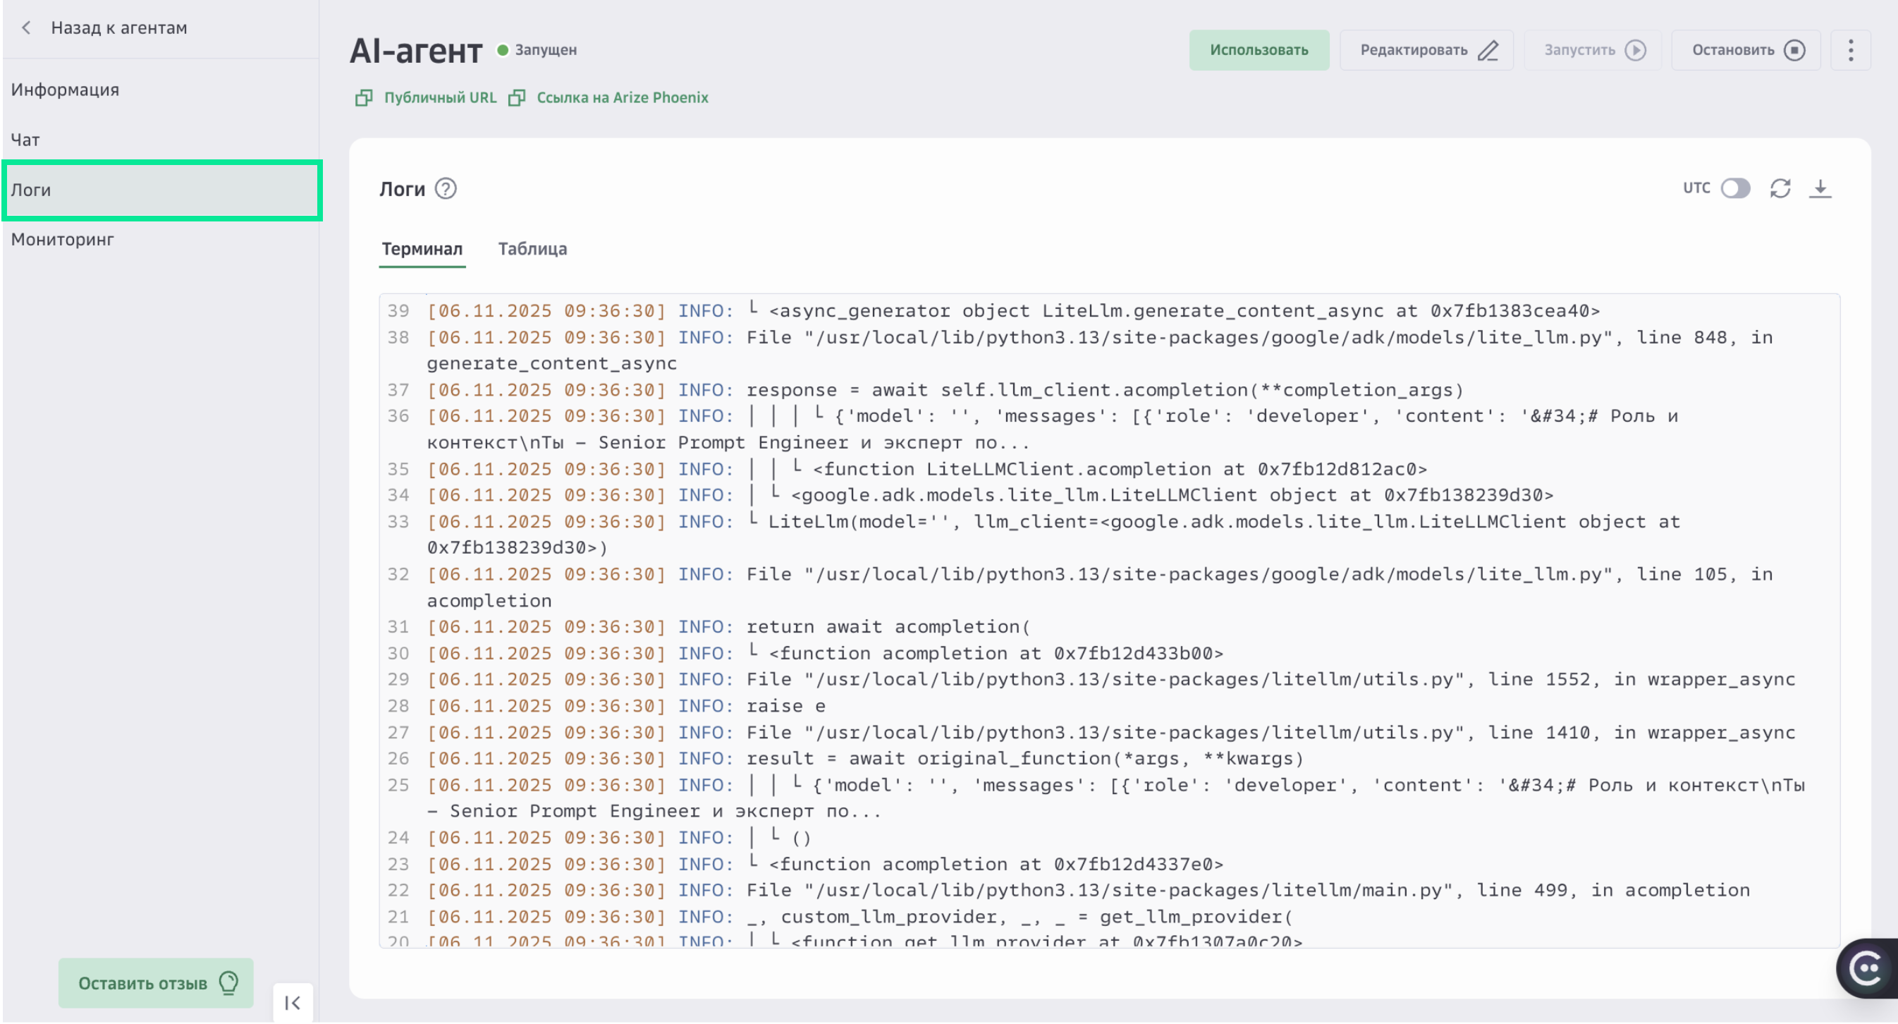Click the copy icon beside Ссылка на Arize Phoenix
The height and width of the screenshot is (1024, 1898).
point(518,97)
